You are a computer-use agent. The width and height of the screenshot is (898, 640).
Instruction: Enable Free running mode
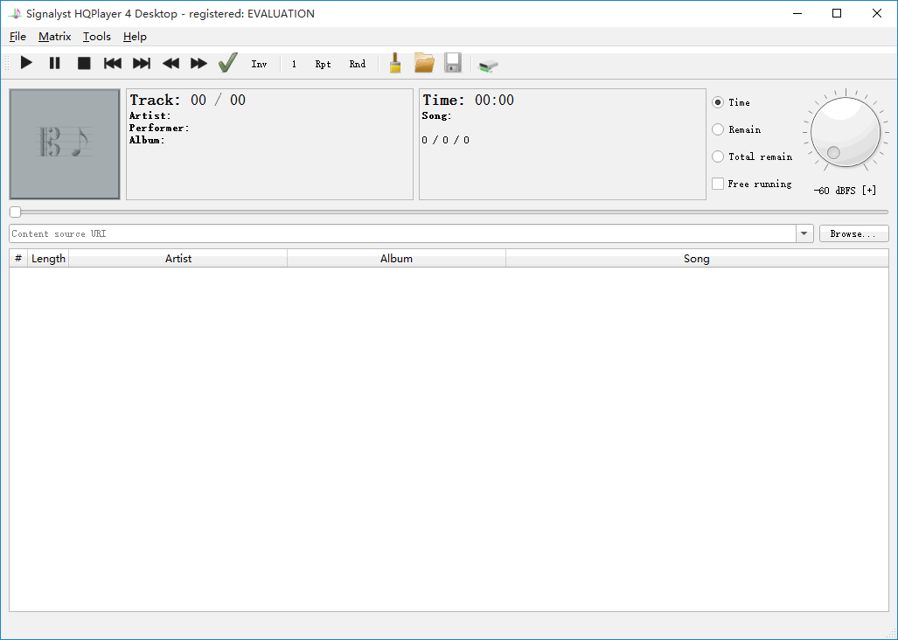point(718,184)
